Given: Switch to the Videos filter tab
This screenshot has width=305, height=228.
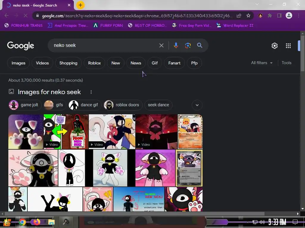Looking at the screenshot, I should click(x=42, y=63).
